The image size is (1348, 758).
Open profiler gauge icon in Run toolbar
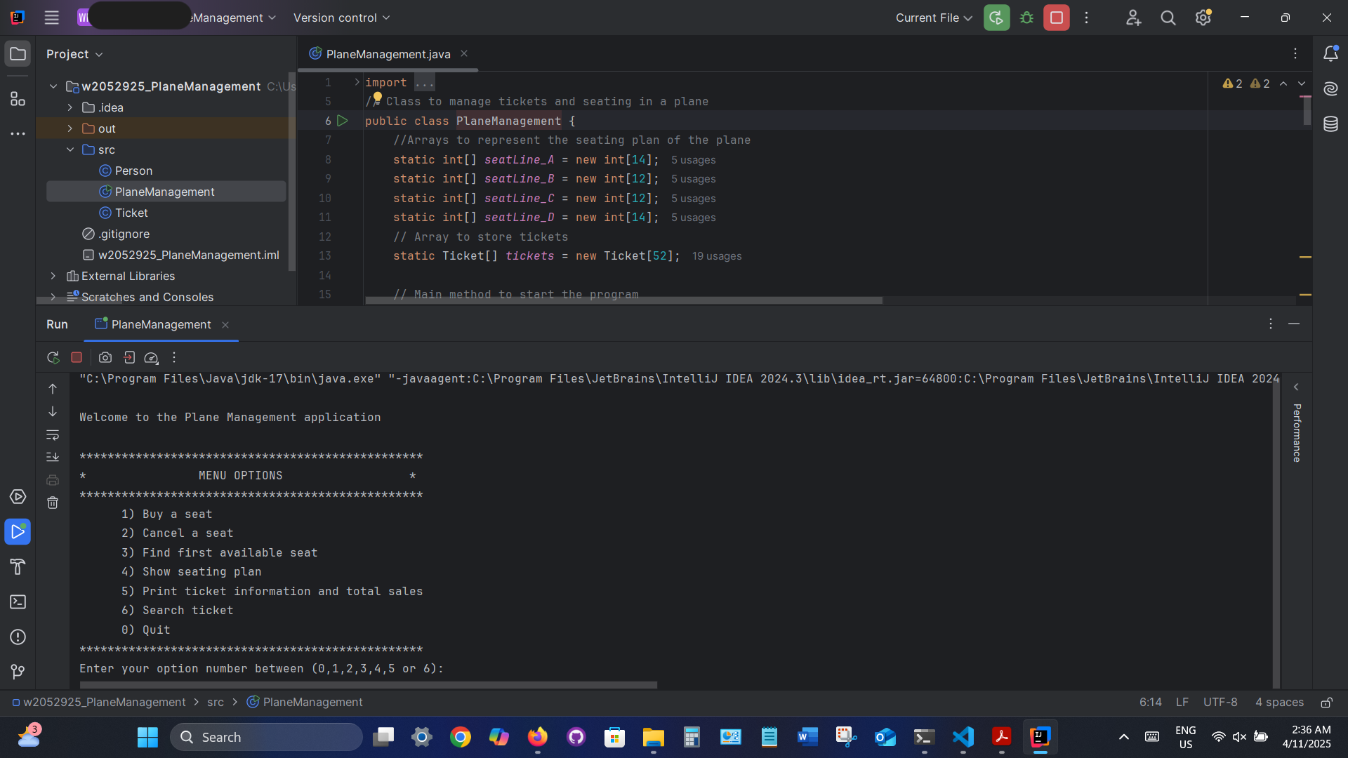(151, 357)
